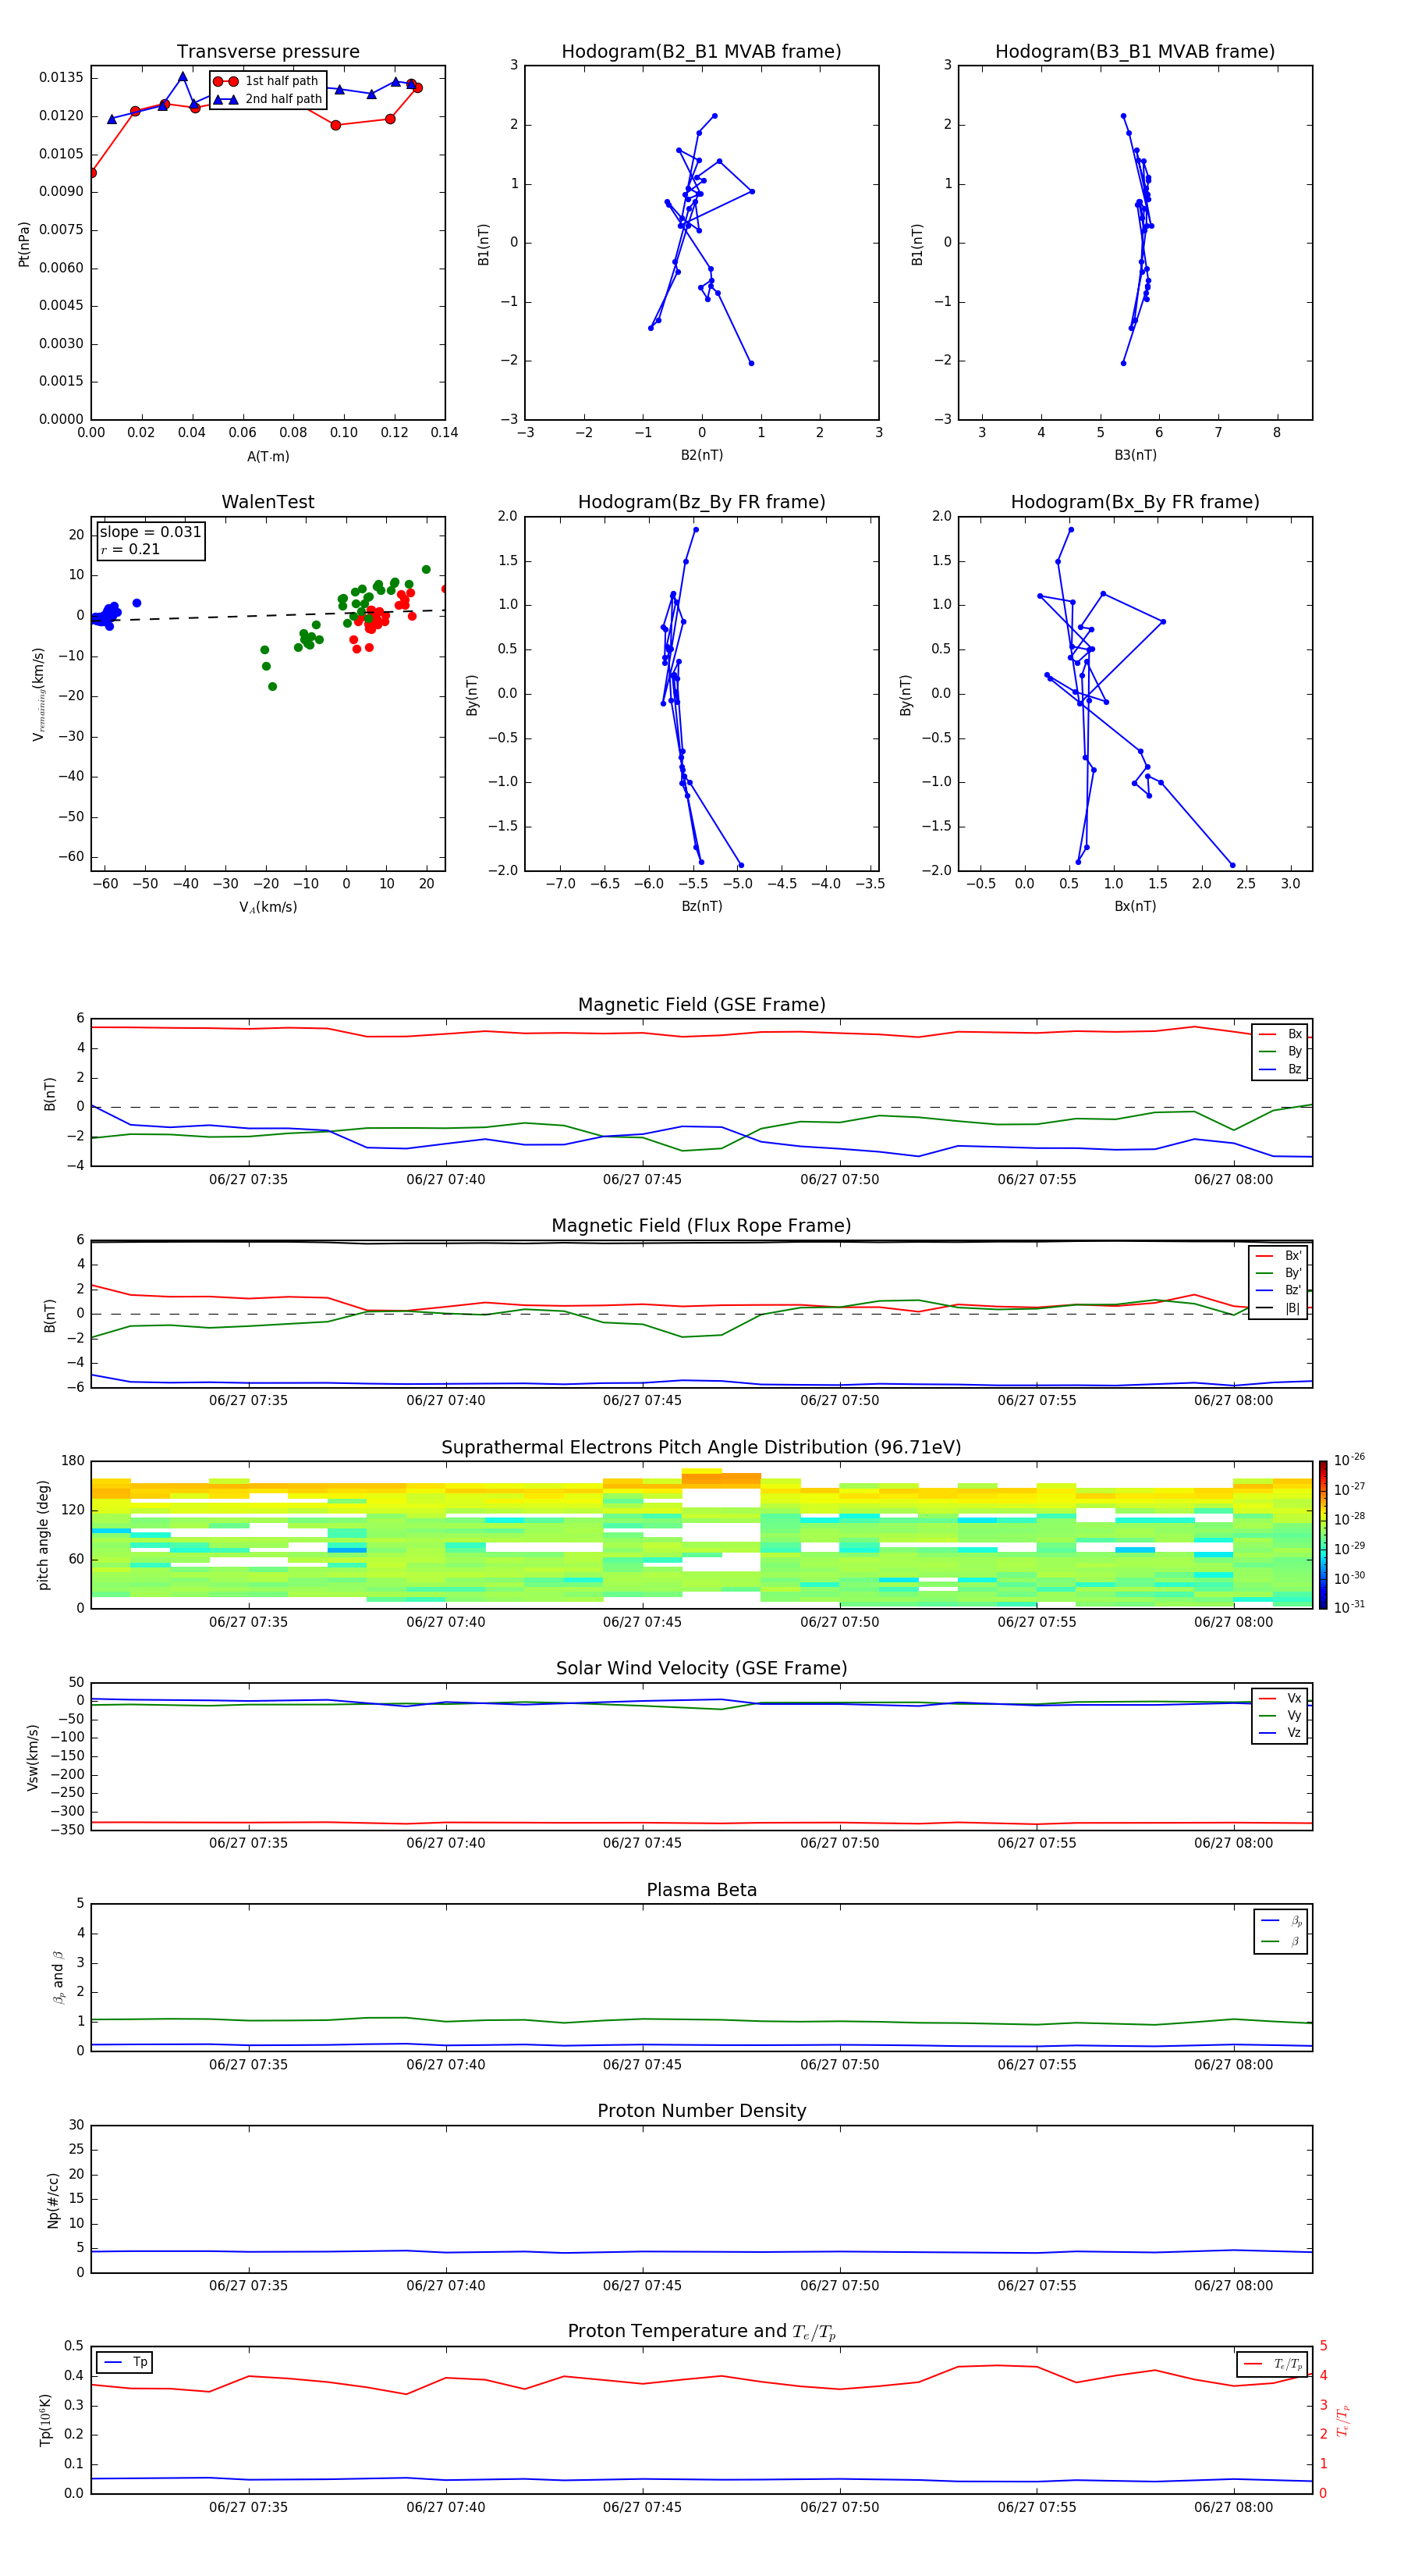Click the 'By' entry in the GSE legend
Screen dimensions: 1404x2576
1280,1052
